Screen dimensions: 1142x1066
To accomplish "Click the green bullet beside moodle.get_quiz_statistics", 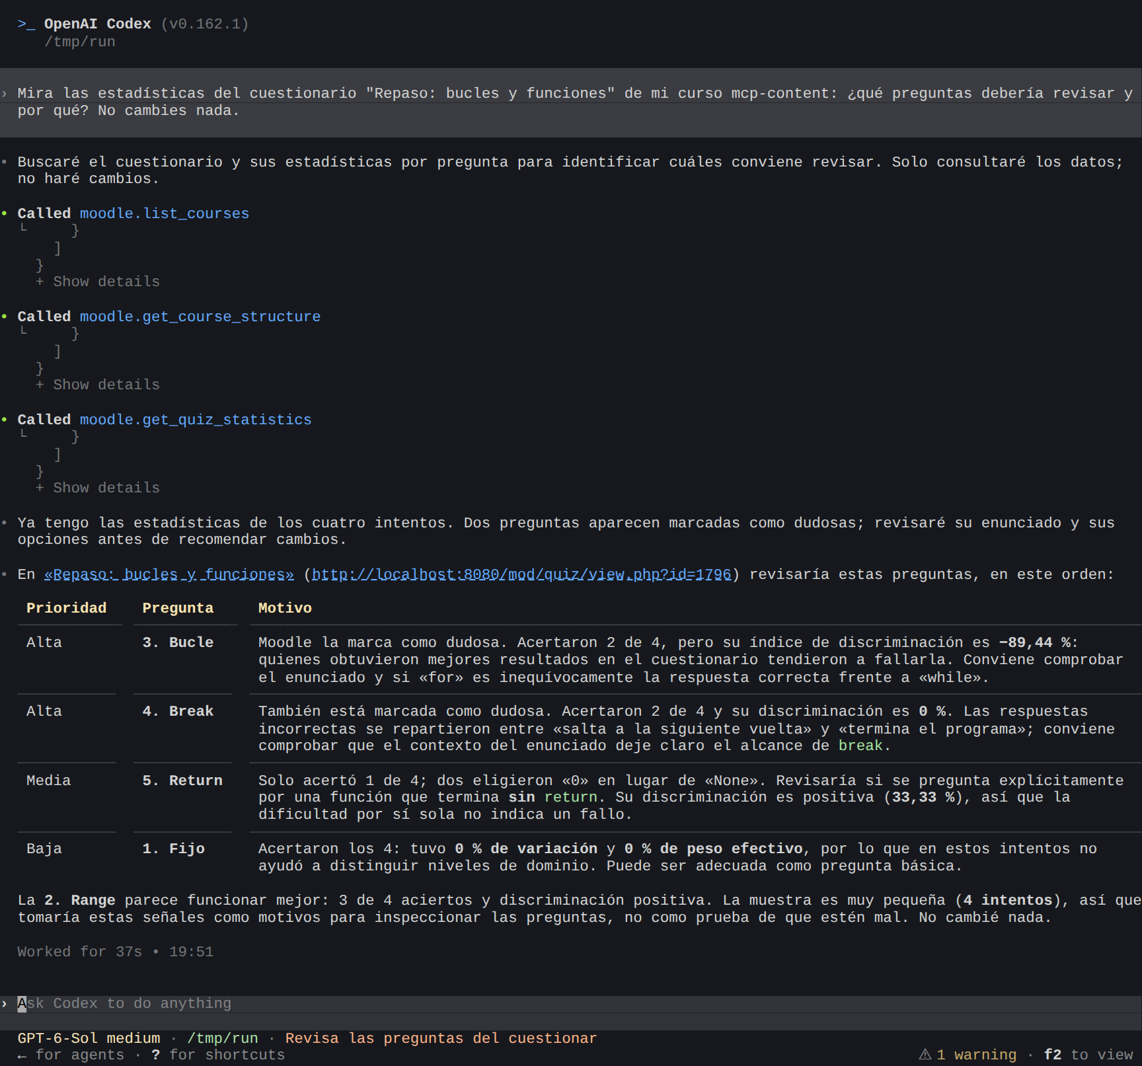I will tap(5, 420).
